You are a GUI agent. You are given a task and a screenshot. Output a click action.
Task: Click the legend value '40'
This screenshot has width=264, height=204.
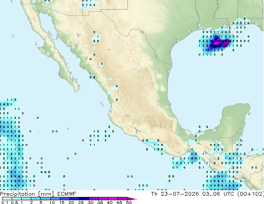[110, 202]
